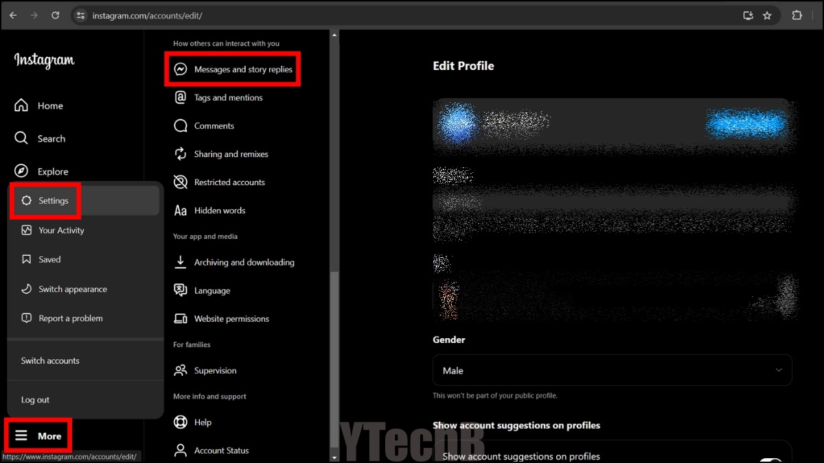Select Switch accounts in the menu

(86, 361)
